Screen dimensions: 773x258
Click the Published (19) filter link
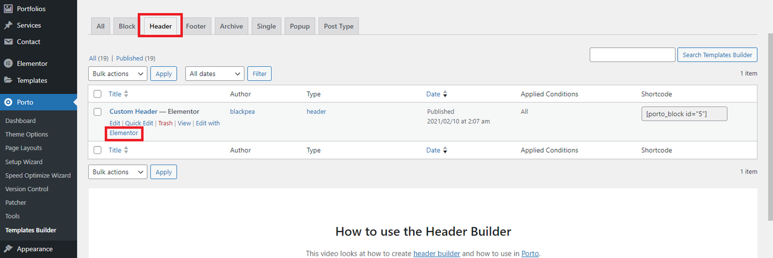tap(136, 58)
